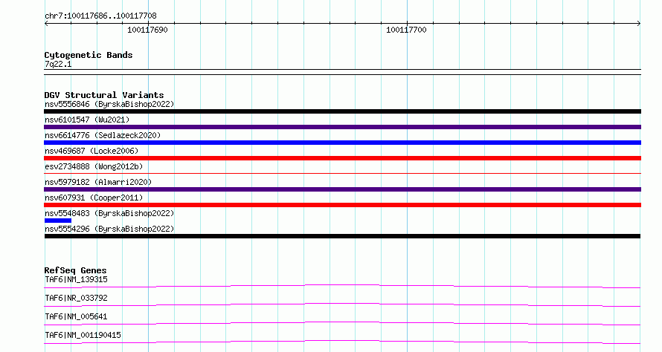Click the short blue bar of nsv5548483
The image size is (662, 352).
click(x=58, y=221)
